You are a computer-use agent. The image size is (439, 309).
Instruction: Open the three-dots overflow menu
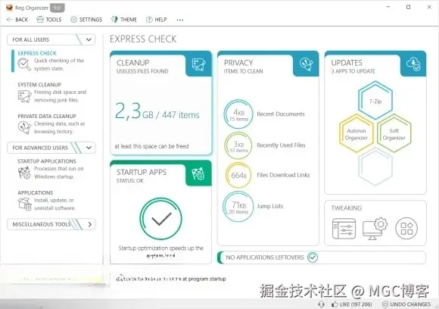[180, 20]
